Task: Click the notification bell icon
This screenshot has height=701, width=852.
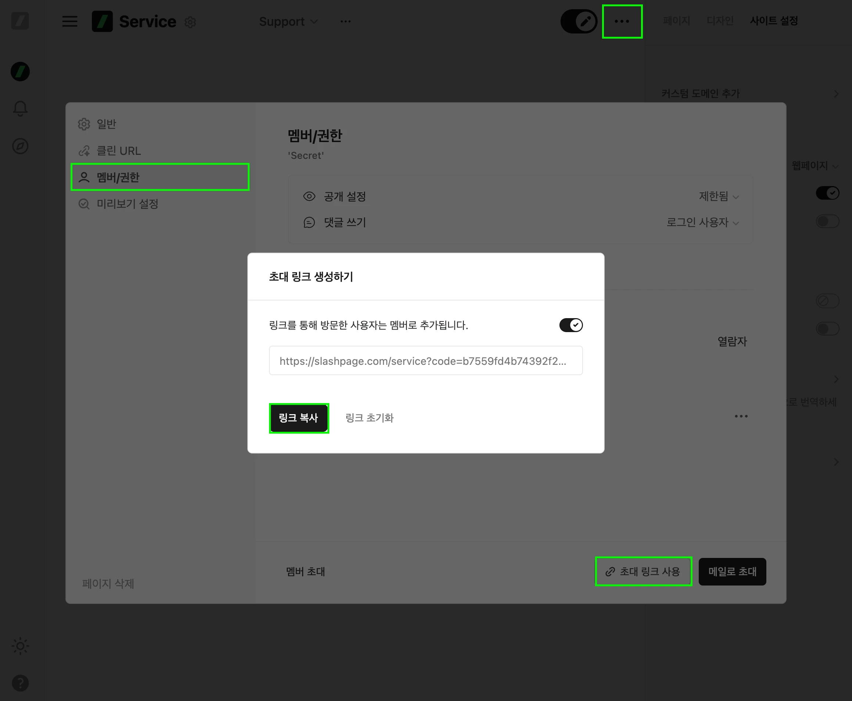Action: point(20,108)
